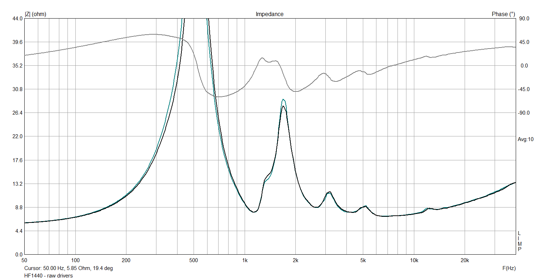Click the 22.0 ohm axis value
The height and width of the screenshot is (280, 540).
[x=17, y=136]
